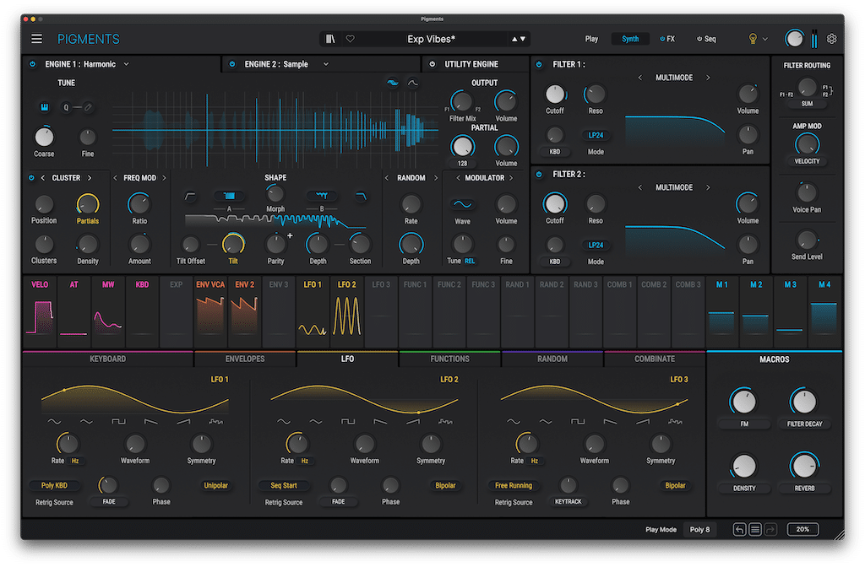This screenshot has height=567, width=865.
Task: Open the dropdown arrow beside the lightbulb
Action: click(x=765, y=39)
